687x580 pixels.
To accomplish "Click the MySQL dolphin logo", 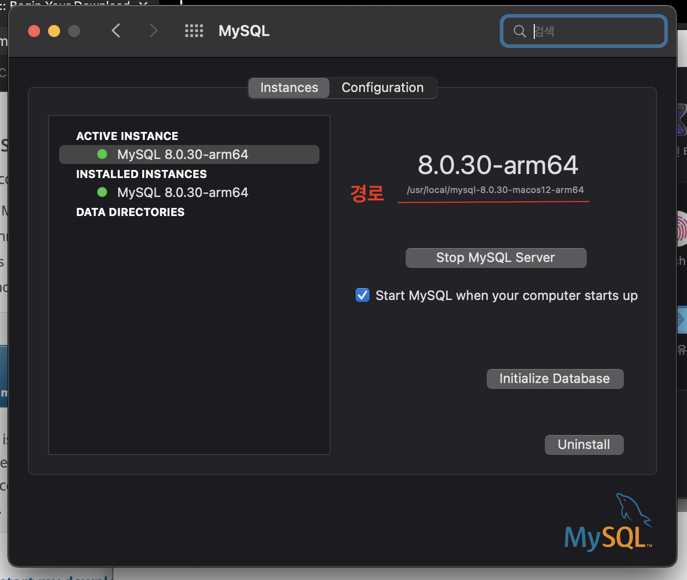I will pos(608,522).
